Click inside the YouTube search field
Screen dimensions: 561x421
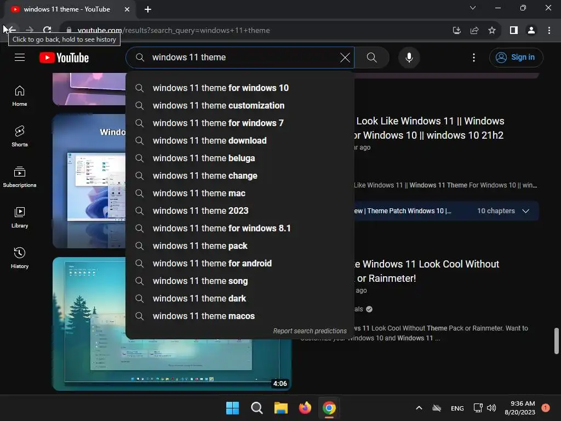click(x=240, y=57)
